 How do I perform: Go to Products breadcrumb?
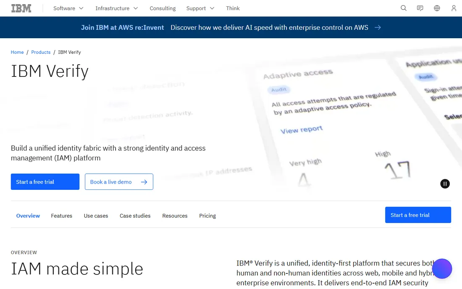pos(41,52)
